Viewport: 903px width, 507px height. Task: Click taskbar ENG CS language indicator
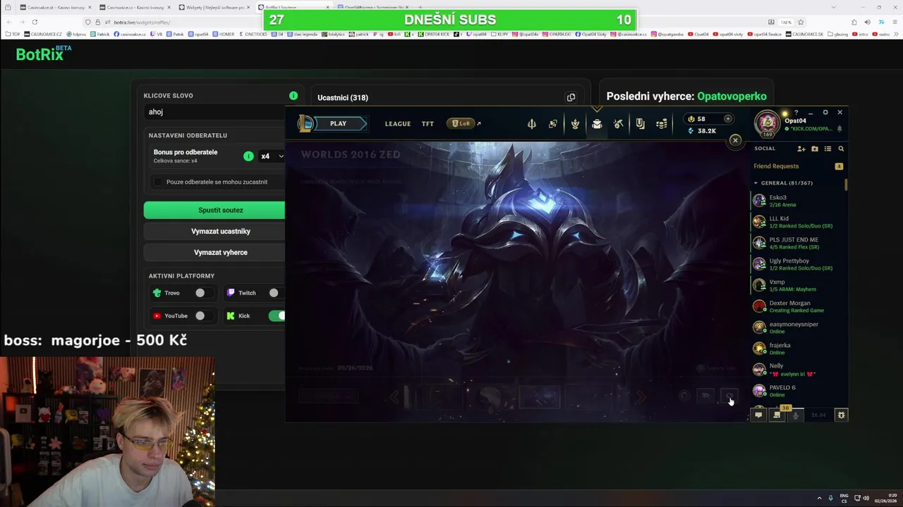pos(844,498)
